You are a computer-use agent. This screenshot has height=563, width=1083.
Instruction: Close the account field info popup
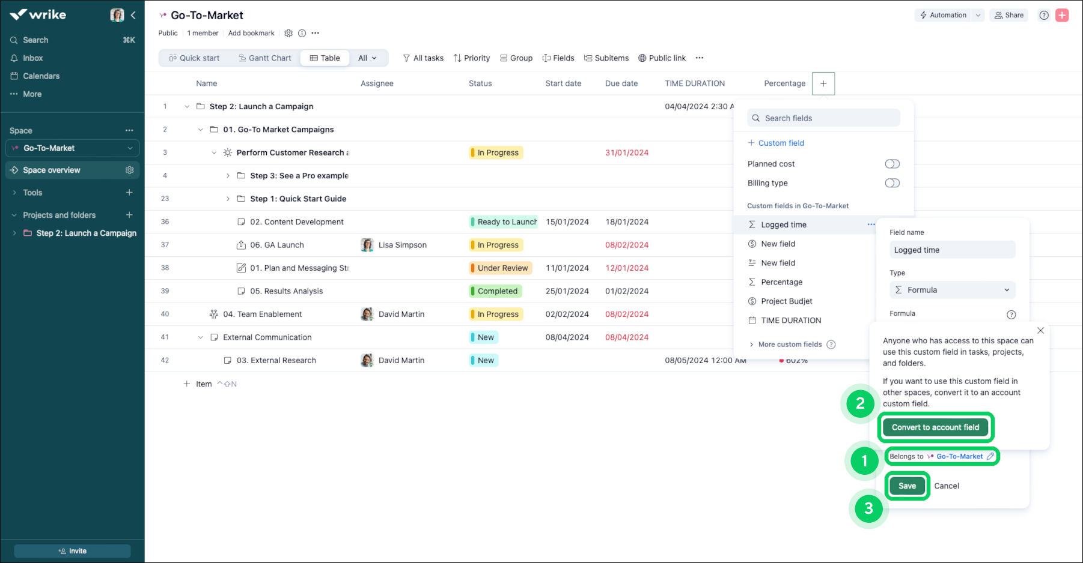tap(1040, 331)
